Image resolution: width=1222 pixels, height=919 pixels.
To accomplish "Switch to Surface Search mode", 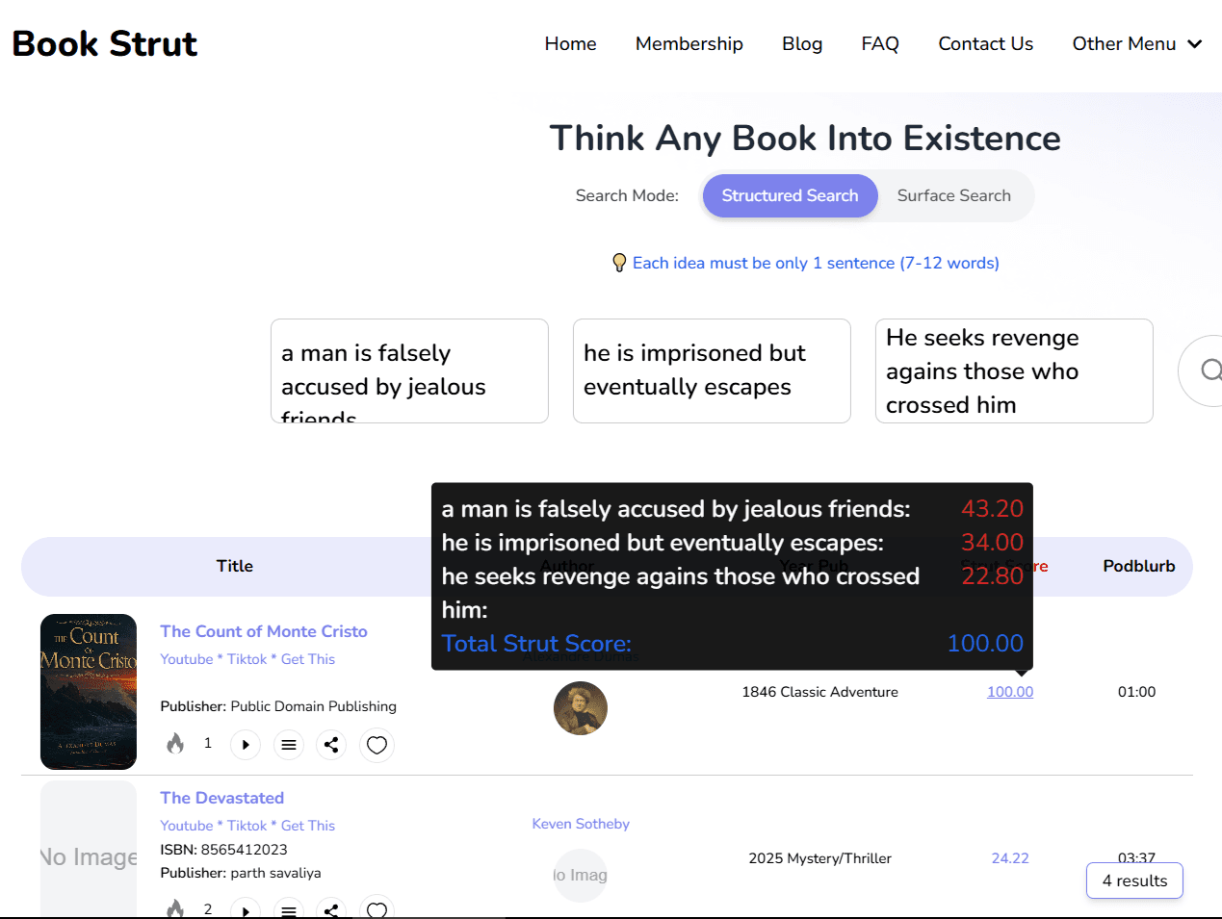I will click(x=953, y=195).
